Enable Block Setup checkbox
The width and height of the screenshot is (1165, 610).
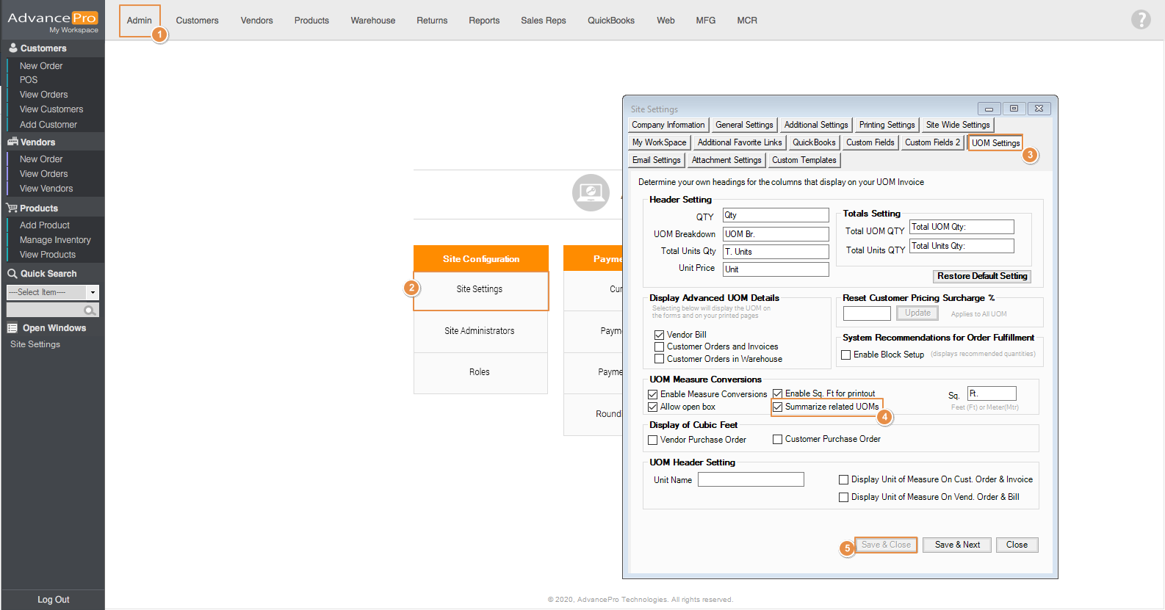coord(845,355)
